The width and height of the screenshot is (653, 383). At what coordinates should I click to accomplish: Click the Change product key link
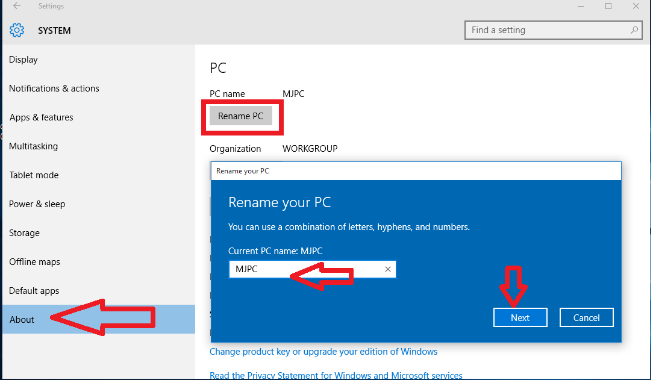coord(323,351)
